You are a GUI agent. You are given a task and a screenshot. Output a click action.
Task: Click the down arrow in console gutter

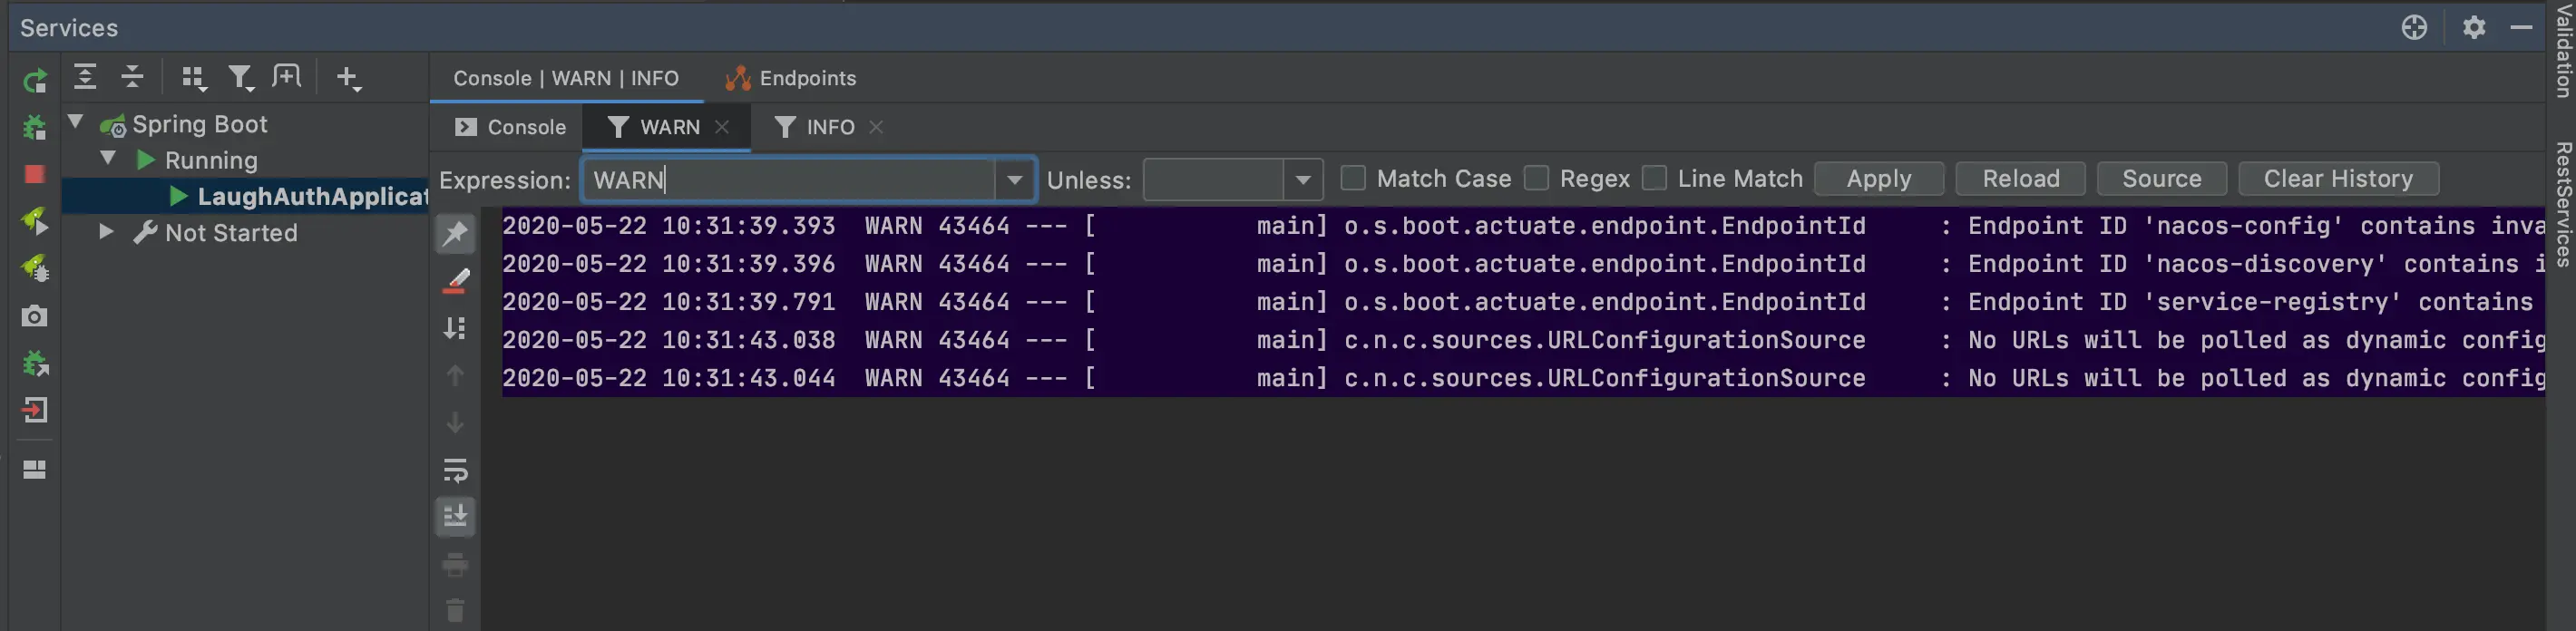click(455, 423)
